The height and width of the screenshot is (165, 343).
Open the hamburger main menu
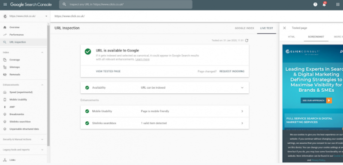tap(5, 4)
